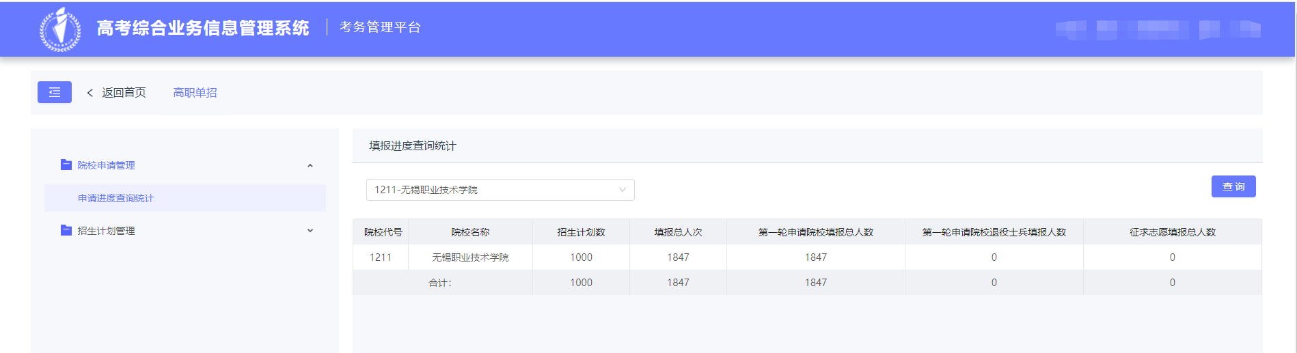Click the 合计 summary row label
1297x353 pixels.
tap(440, 283)
